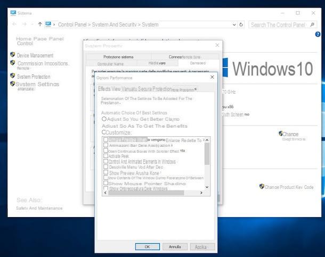Click the Control Panel breadcrumb
The width and height of the screenshot is (325, 257).
click(72, 24)
